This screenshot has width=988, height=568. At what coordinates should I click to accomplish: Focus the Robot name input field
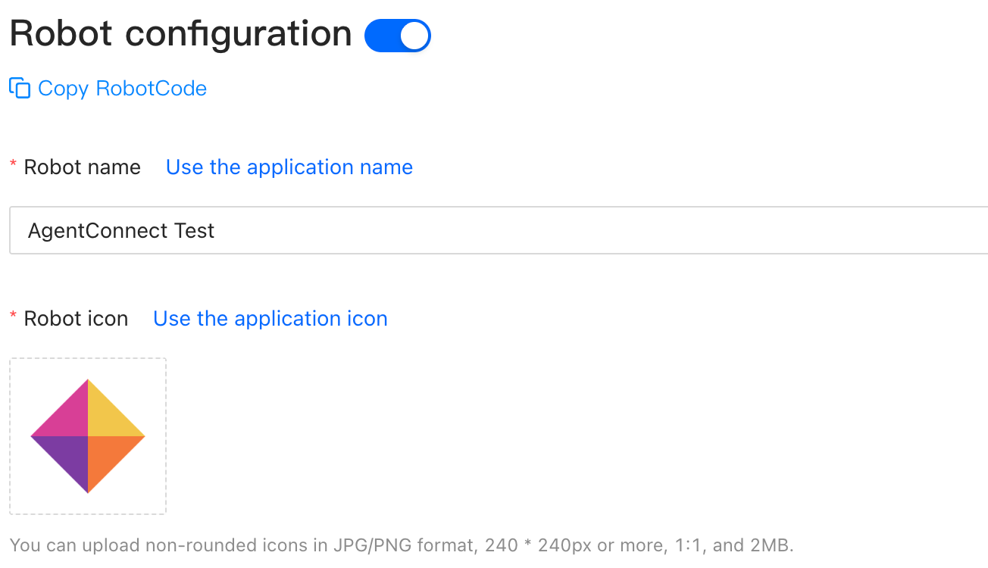(x=499, y=230)
